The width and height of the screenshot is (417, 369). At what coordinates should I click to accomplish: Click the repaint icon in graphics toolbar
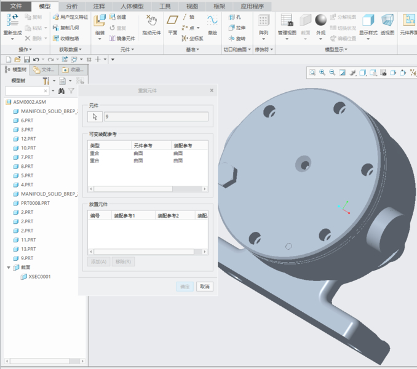[x=342, y=73]
